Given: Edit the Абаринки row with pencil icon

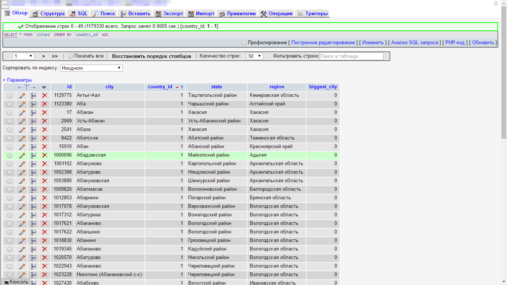Looking at the screenshot, I should 22,198.
